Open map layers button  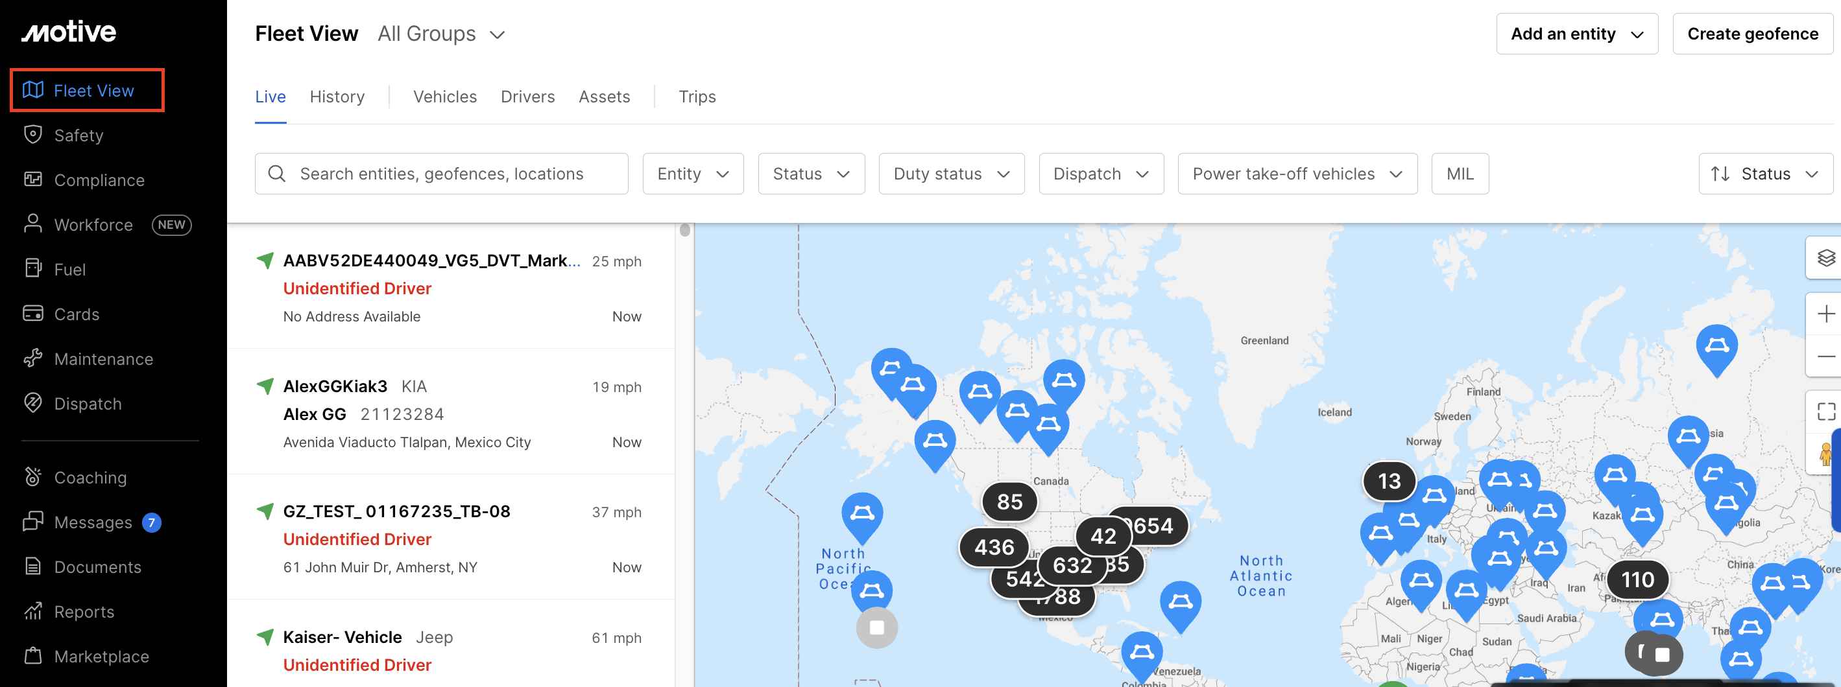(x=1826, y=258)
